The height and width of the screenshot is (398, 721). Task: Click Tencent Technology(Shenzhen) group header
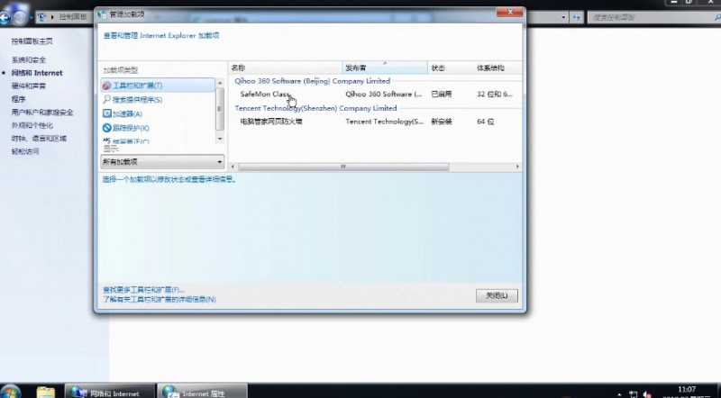tap(315, 108)
